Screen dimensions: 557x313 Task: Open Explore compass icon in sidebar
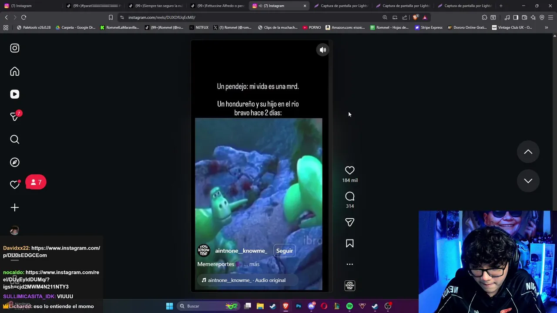15,162
